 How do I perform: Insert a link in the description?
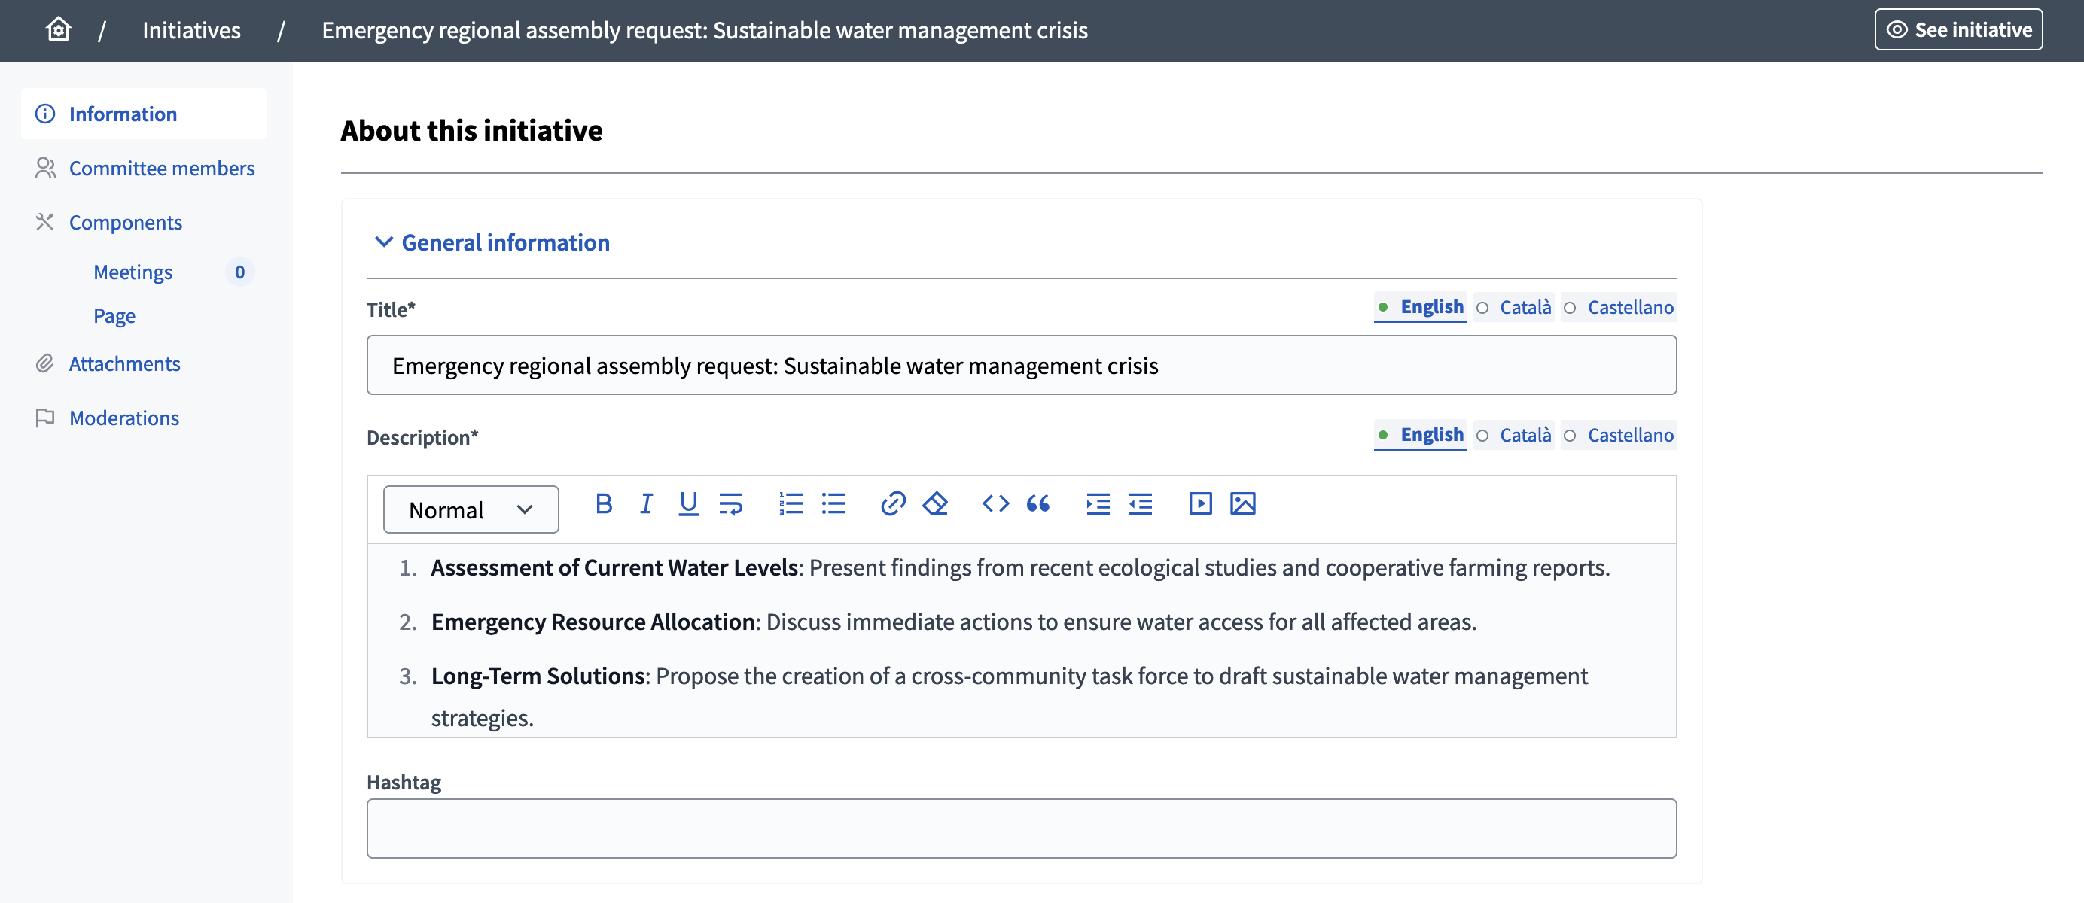893,503
